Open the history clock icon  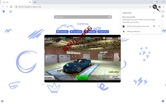click(x=10, y=11)
